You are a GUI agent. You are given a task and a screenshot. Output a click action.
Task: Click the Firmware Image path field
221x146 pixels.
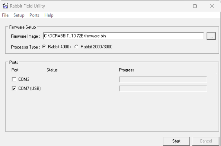tap(123, 36)
